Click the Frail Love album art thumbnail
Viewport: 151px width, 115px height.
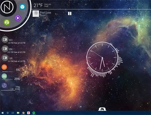click(36, 14)
